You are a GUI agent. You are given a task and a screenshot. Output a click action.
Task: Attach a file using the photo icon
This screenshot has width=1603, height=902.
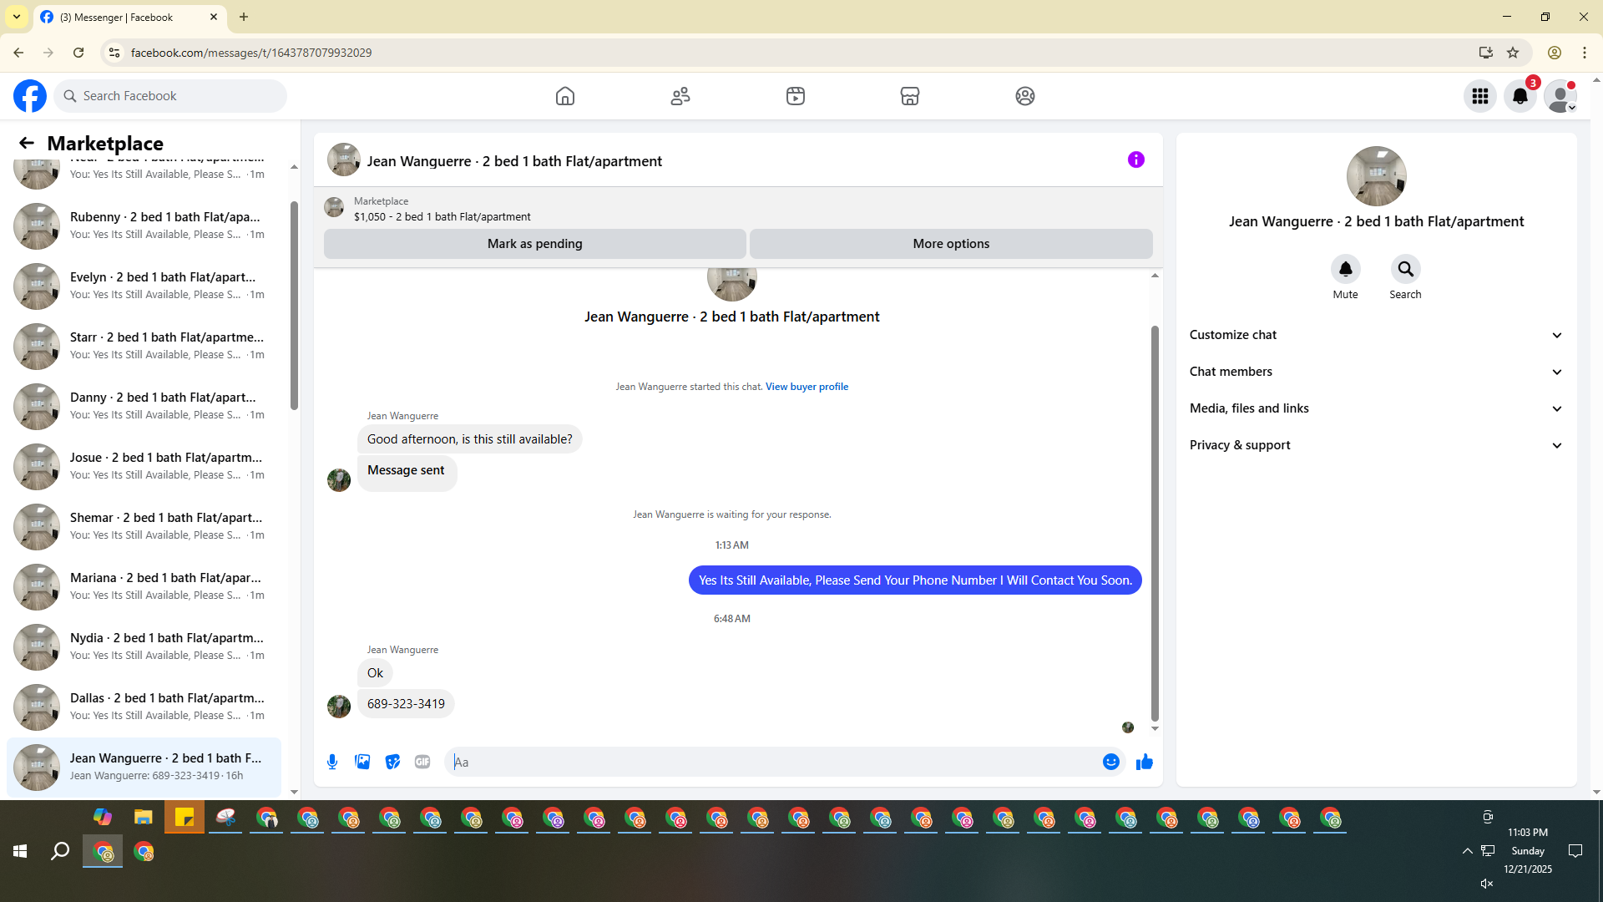click(362, 762)
